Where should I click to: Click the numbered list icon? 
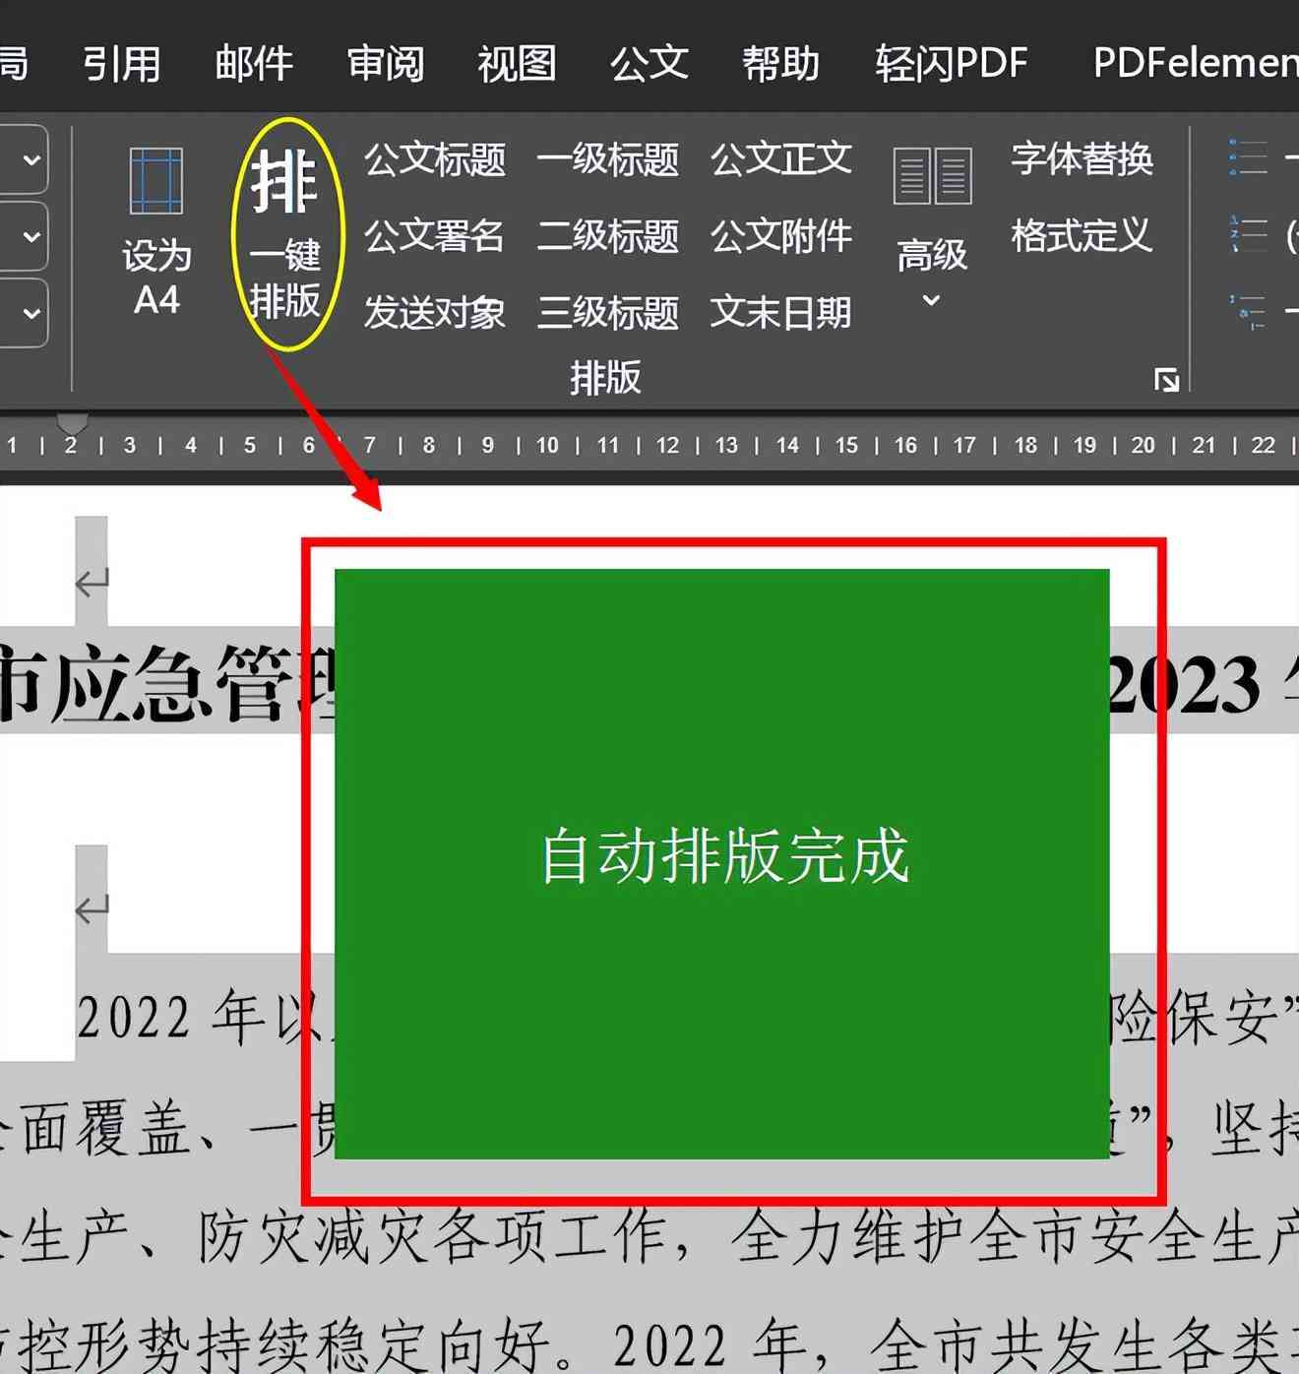(x=1249, y=234)
